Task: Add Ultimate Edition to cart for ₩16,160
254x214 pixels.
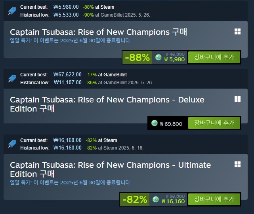Action: click(x=214, y=199)
